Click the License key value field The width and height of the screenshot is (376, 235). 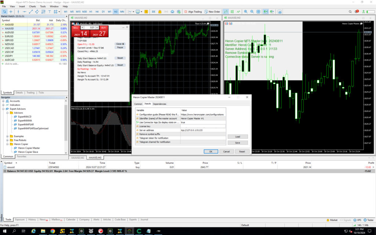click(203, 126)
